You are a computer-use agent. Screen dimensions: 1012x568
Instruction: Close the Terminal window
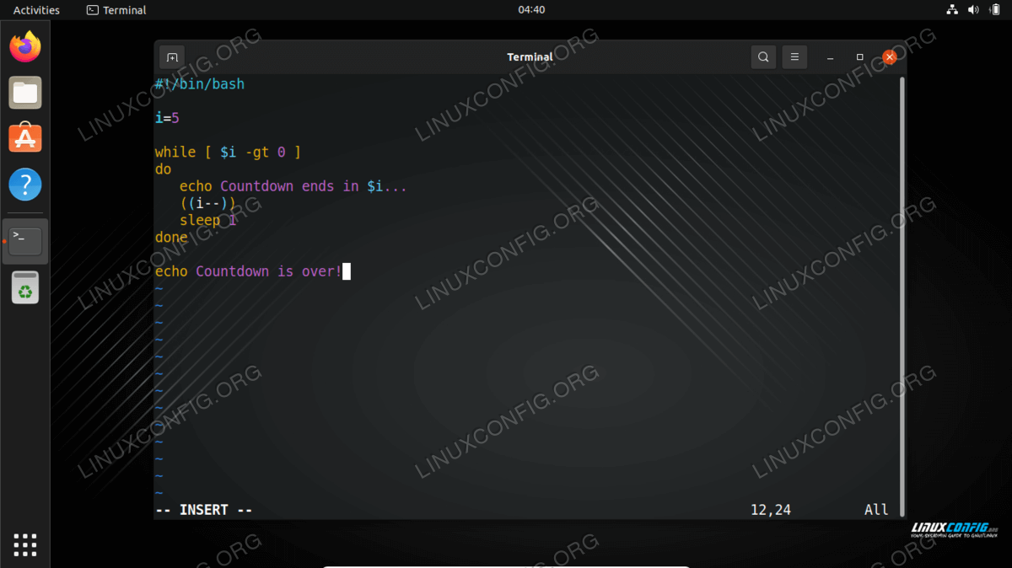889,57
